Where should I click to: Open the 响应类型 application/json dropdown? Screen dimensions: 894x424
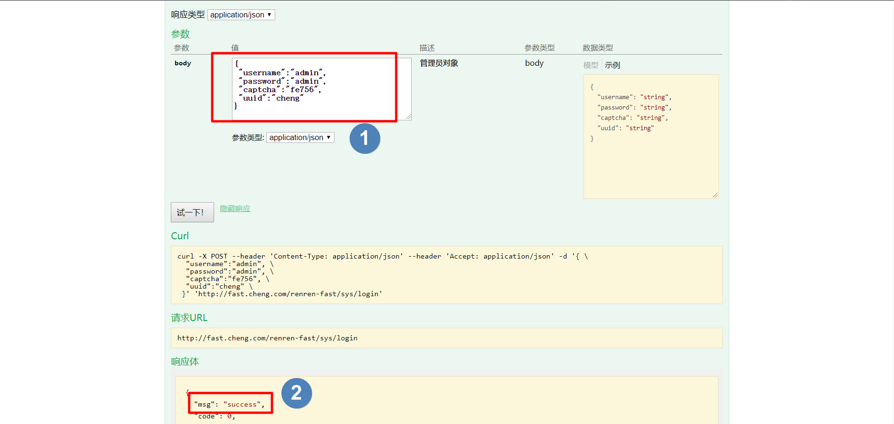click(x=241, y=15)
